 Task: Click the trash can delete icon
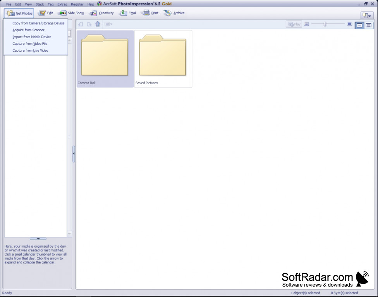tap(97, 24)
